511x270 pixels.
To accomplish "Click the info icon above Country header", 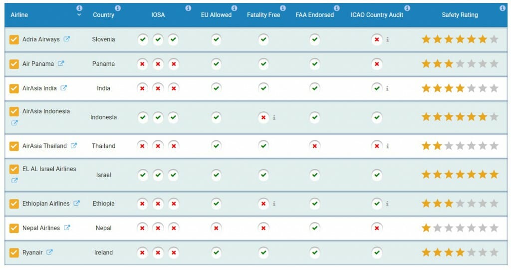I will click(118, 8).
